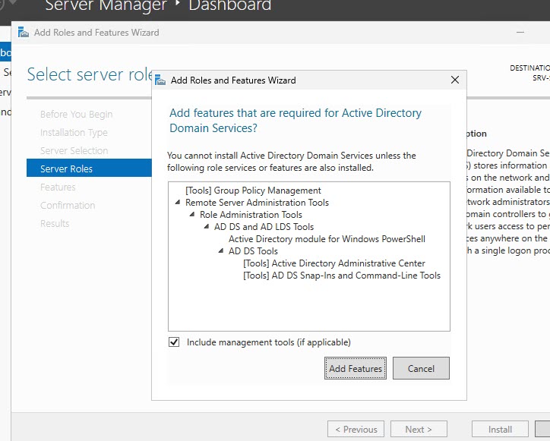Select [Tools] Active Directory Administrative Center row
This screenshot has width=550, height=441.
click(x=334, y=263)
